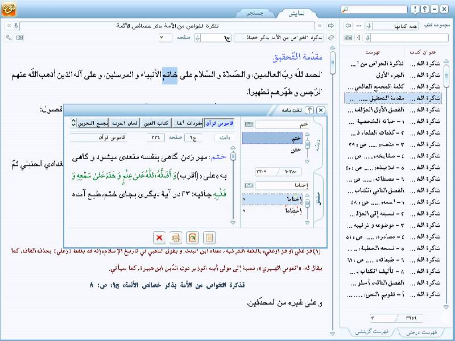Screen dimensions: 455x341
Task: Select the الجزء الأول row in index list
Action: coord(392,75)
